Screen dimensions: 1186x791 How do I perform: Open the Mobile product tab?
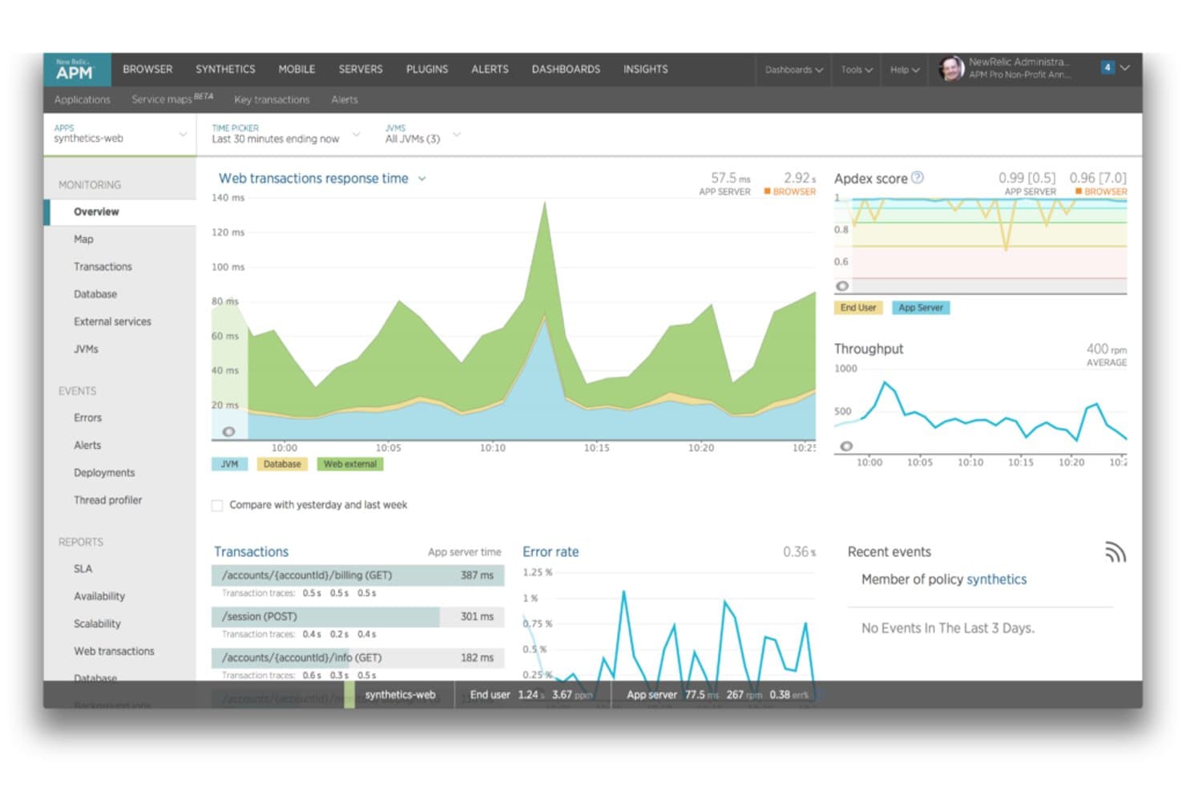click(x=296, y=70)
